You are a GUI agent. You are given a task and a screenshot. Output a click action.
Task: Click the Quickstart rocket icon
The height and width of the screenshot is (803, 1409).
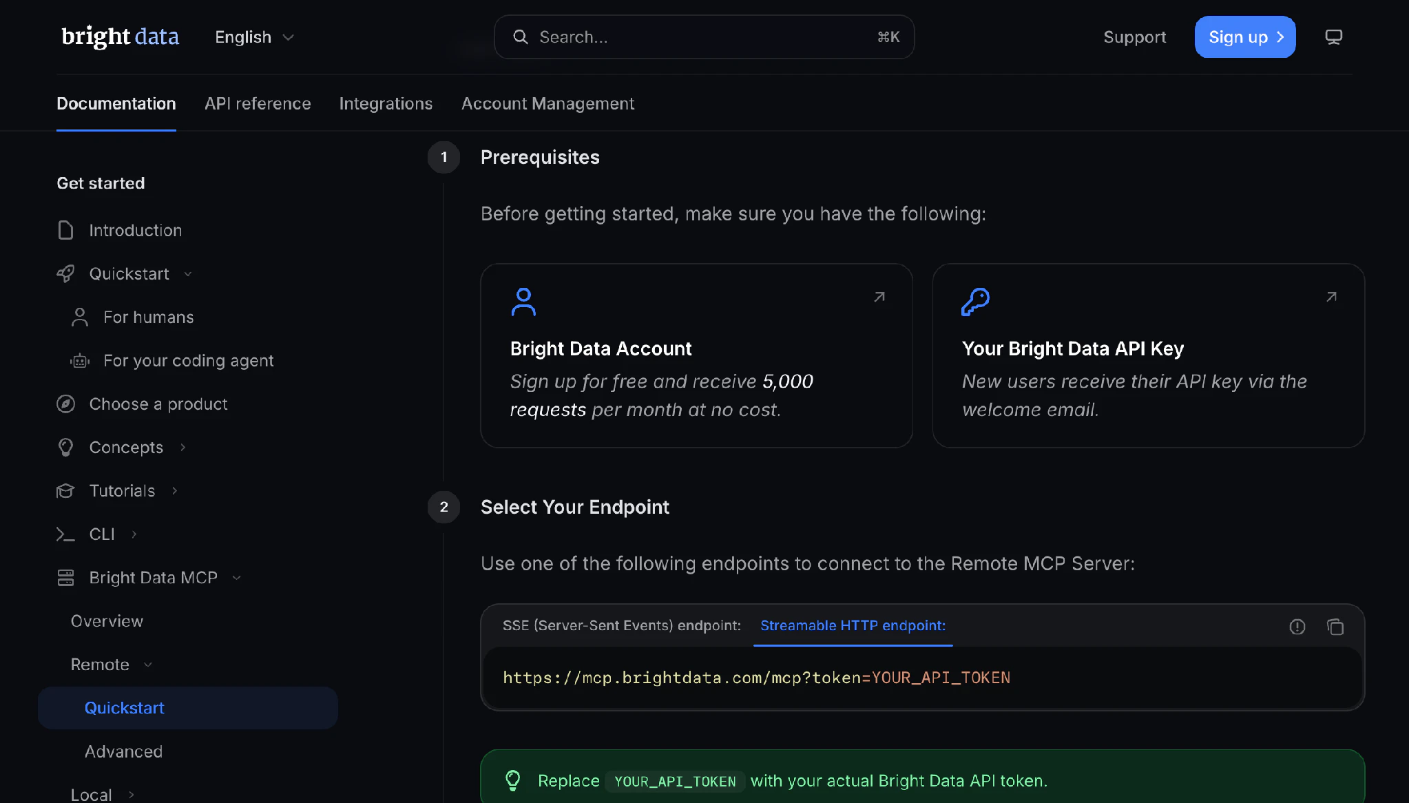point(65,273)
